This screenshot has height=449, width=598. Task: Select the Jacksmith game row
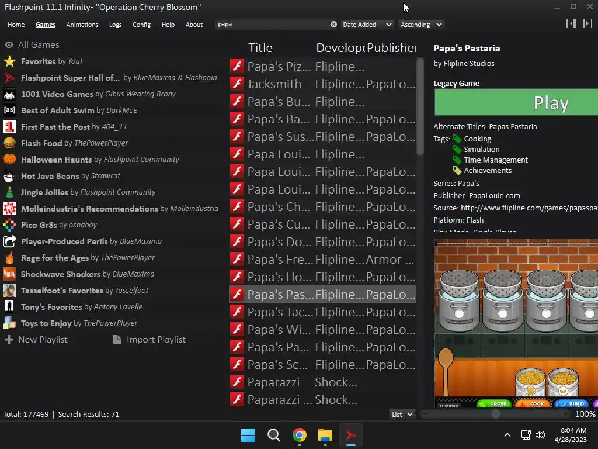[x=322, y=84]
